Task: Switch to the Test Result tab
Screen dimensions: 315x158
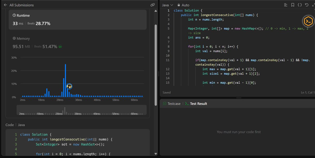Action: click(x=196, y=104)
